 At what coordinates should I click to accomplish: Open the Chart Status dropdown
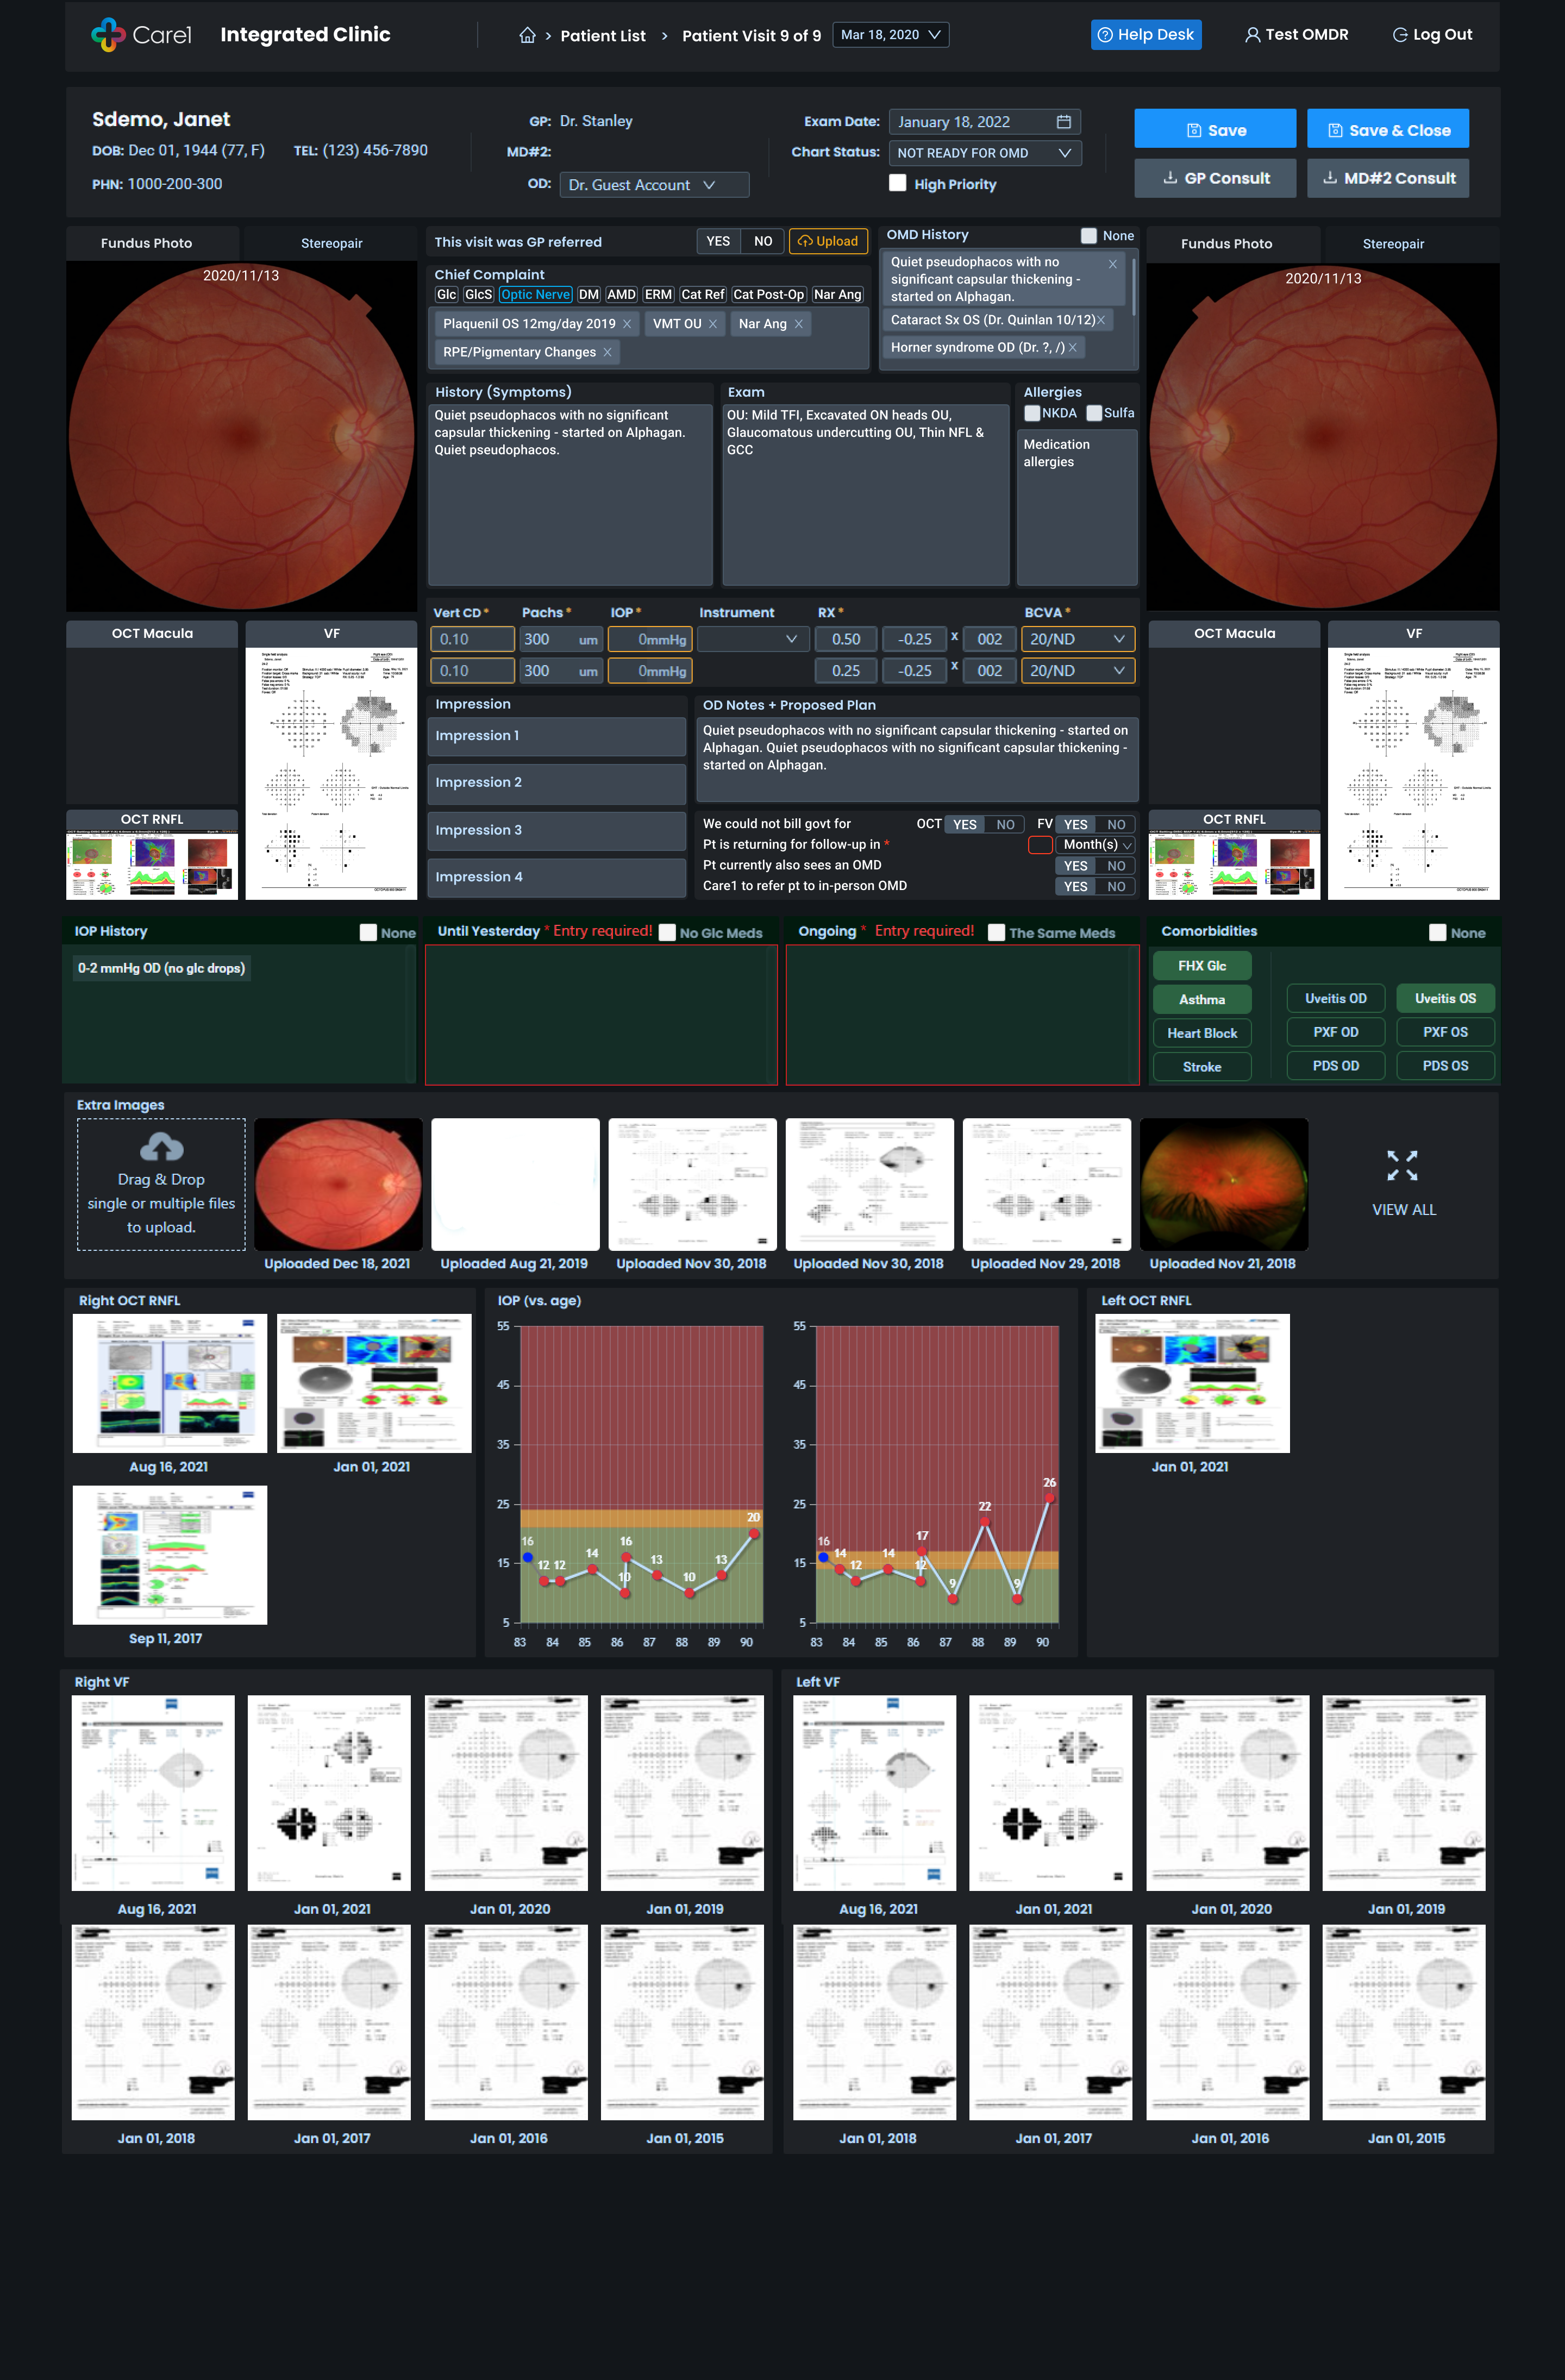(984, 153)
